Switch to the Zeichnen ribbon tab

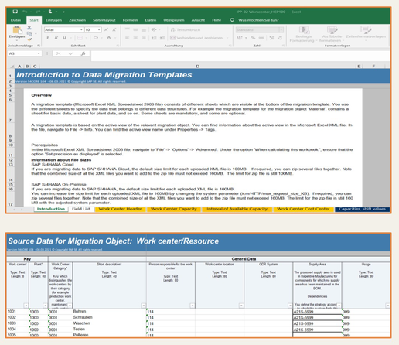pyautogui.click(x=77, y=20)
